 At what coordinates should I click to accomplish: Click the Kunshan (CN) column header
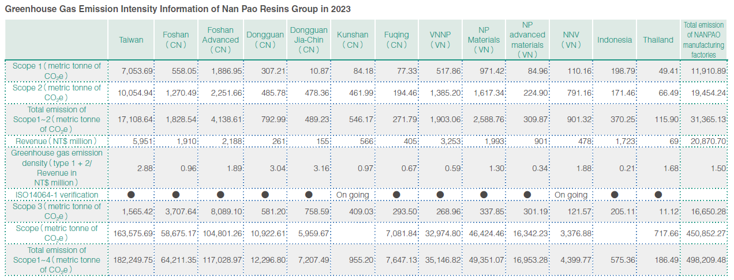[x=352, y=40]
